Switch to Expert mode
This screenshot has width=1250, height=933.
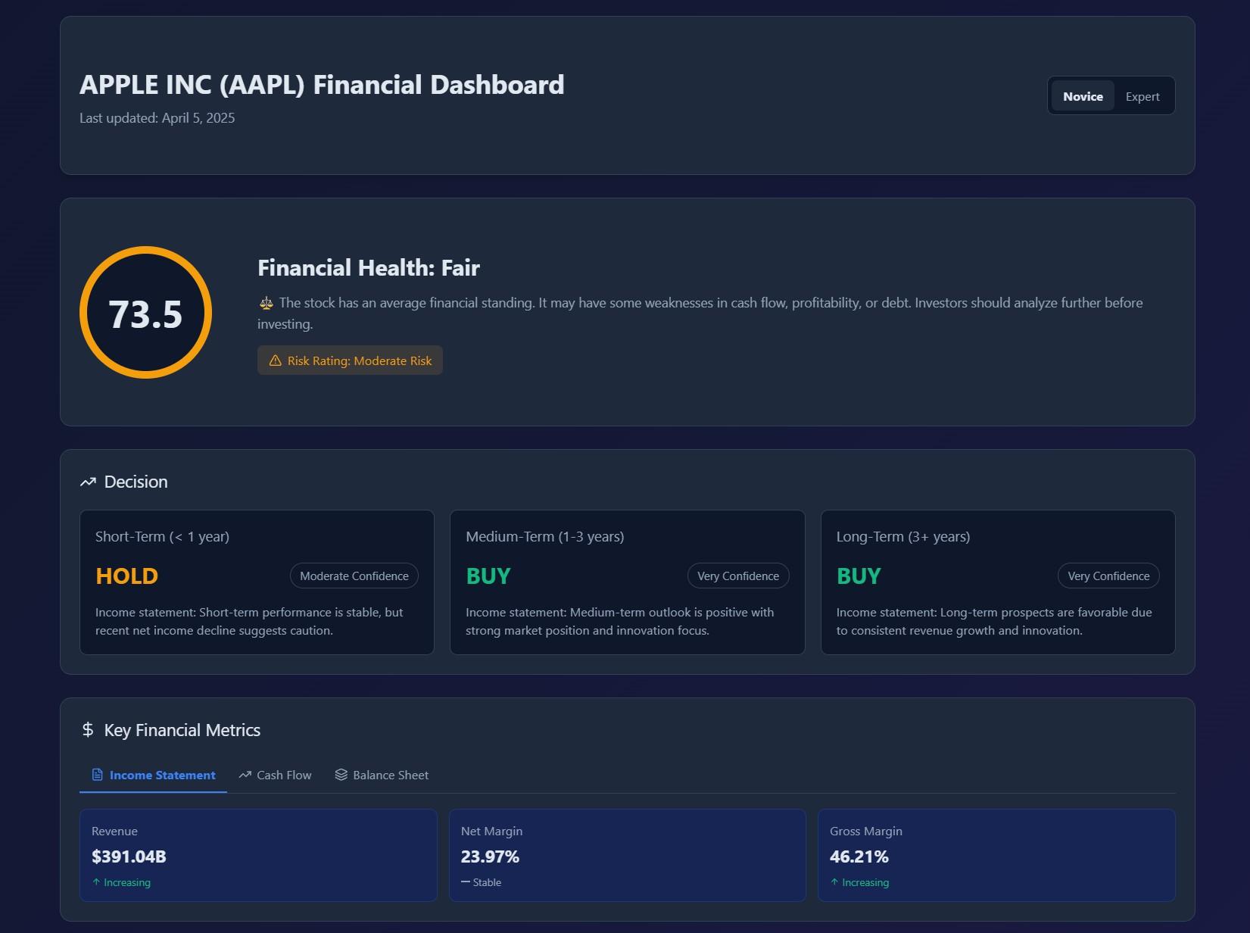pos(1142,96)
